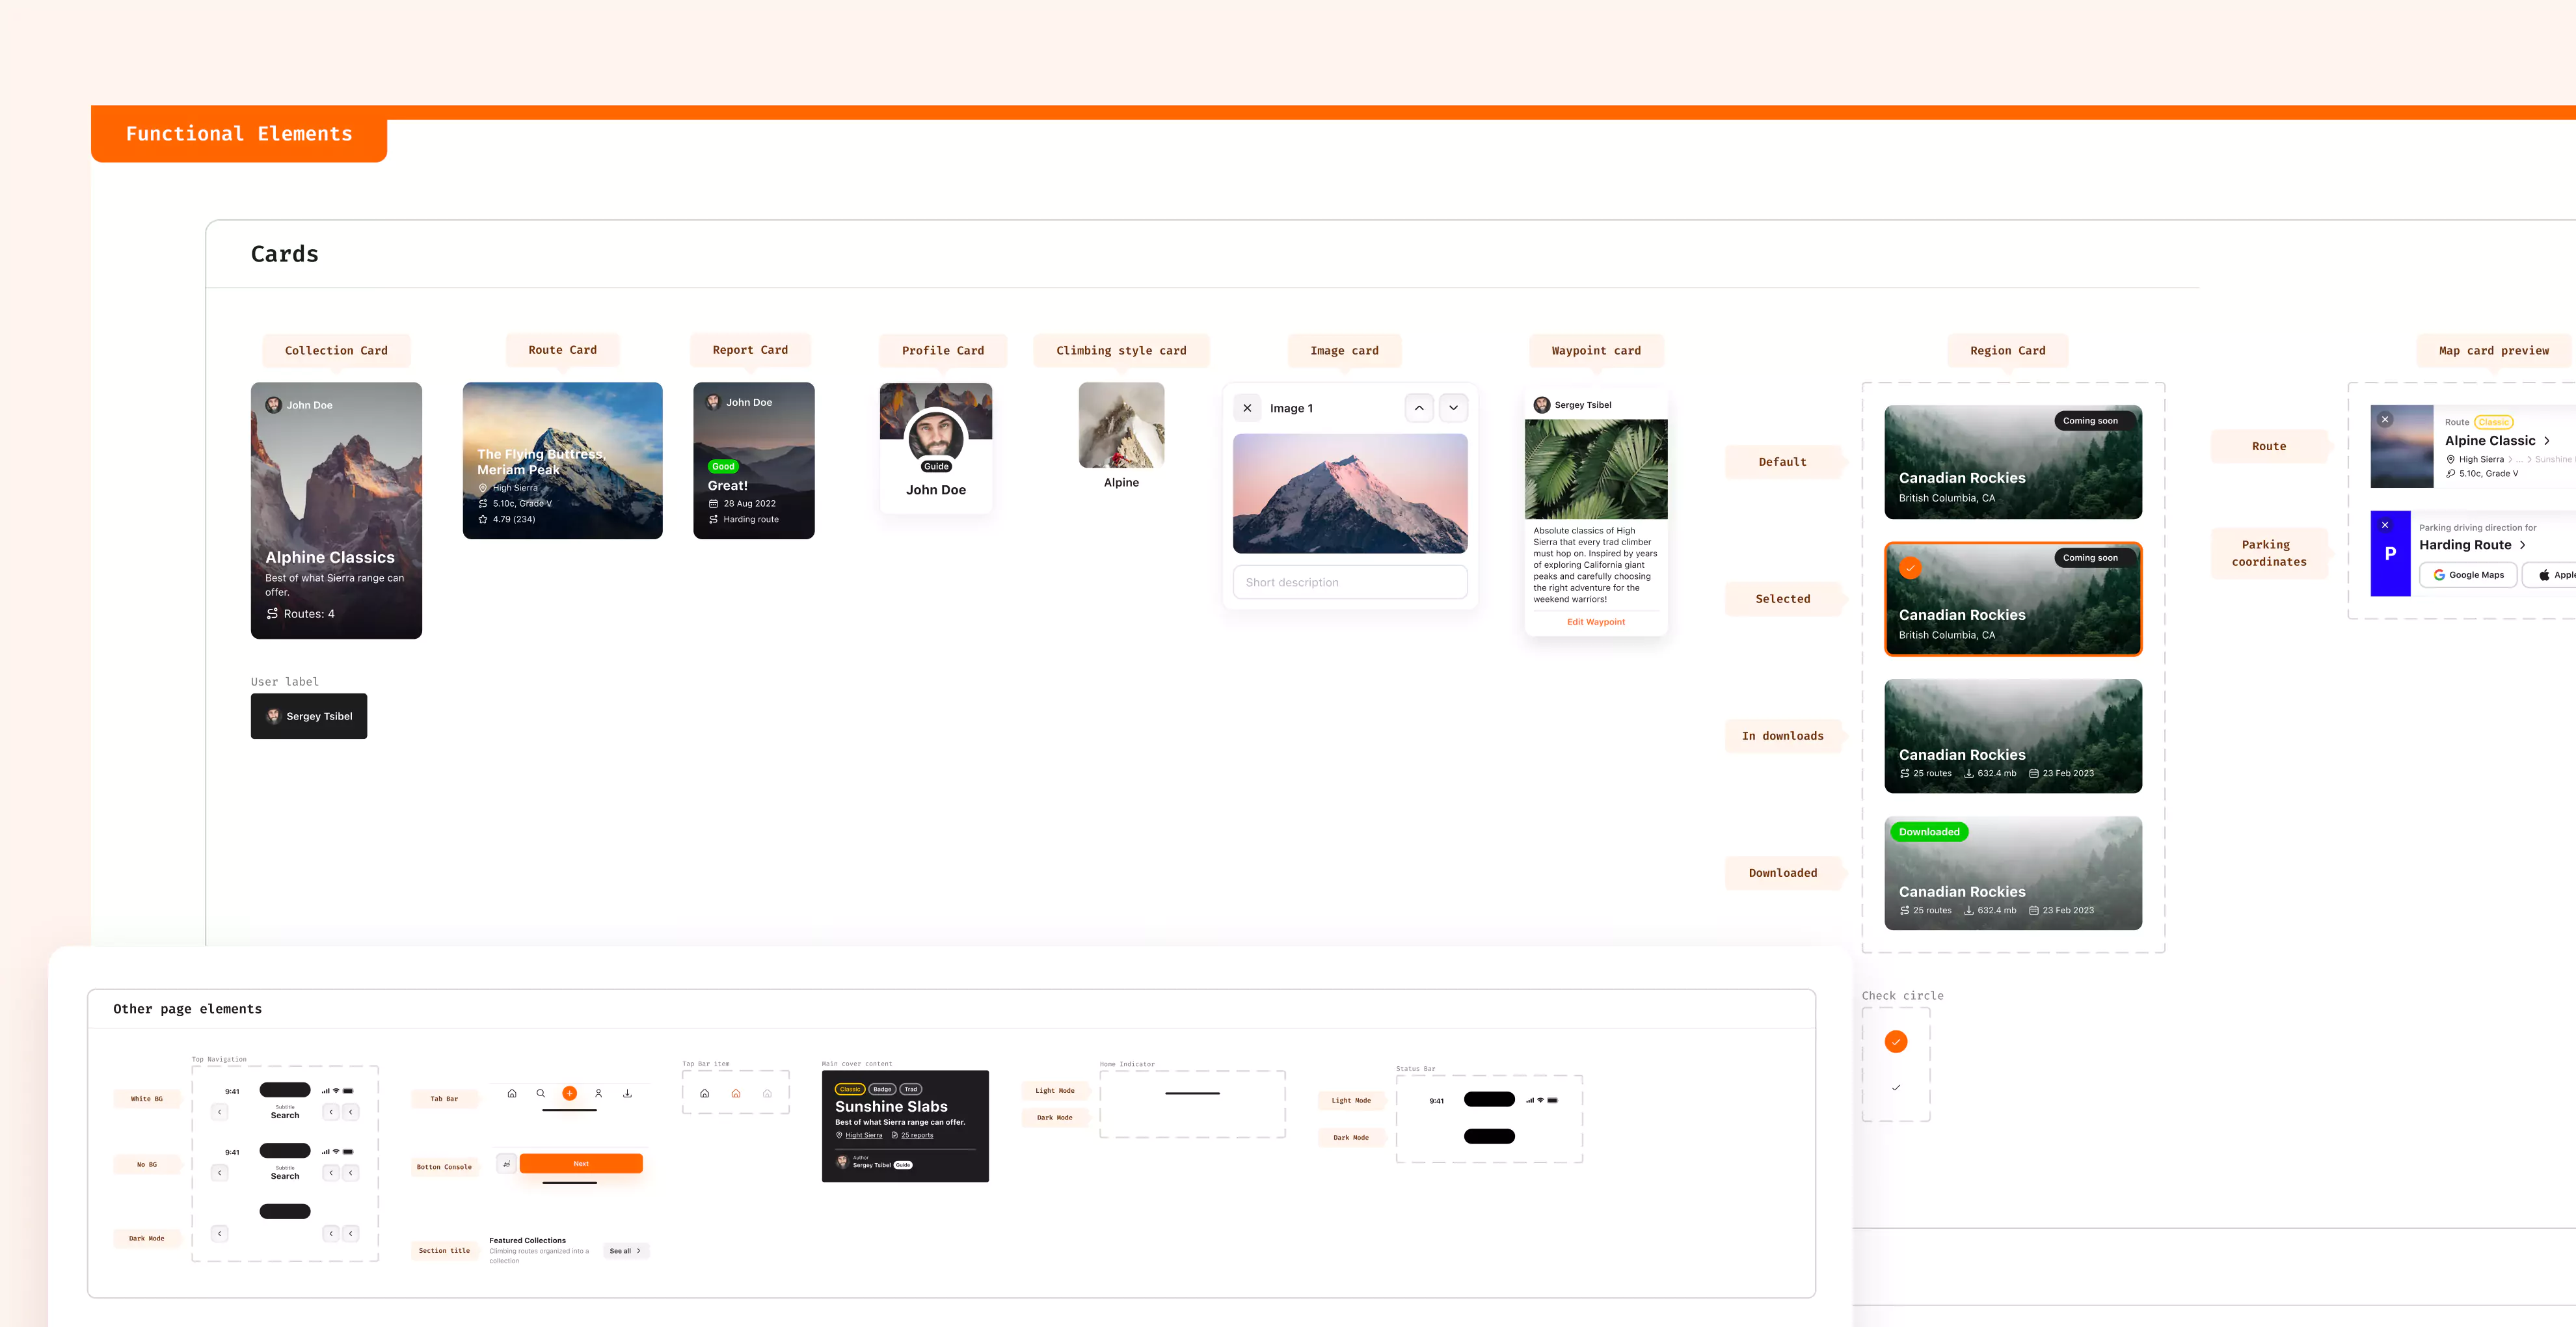2576x1327 pixels.
Task: Tap the profile person icon in Tab Bar
Action: [x=598, y=1093]
